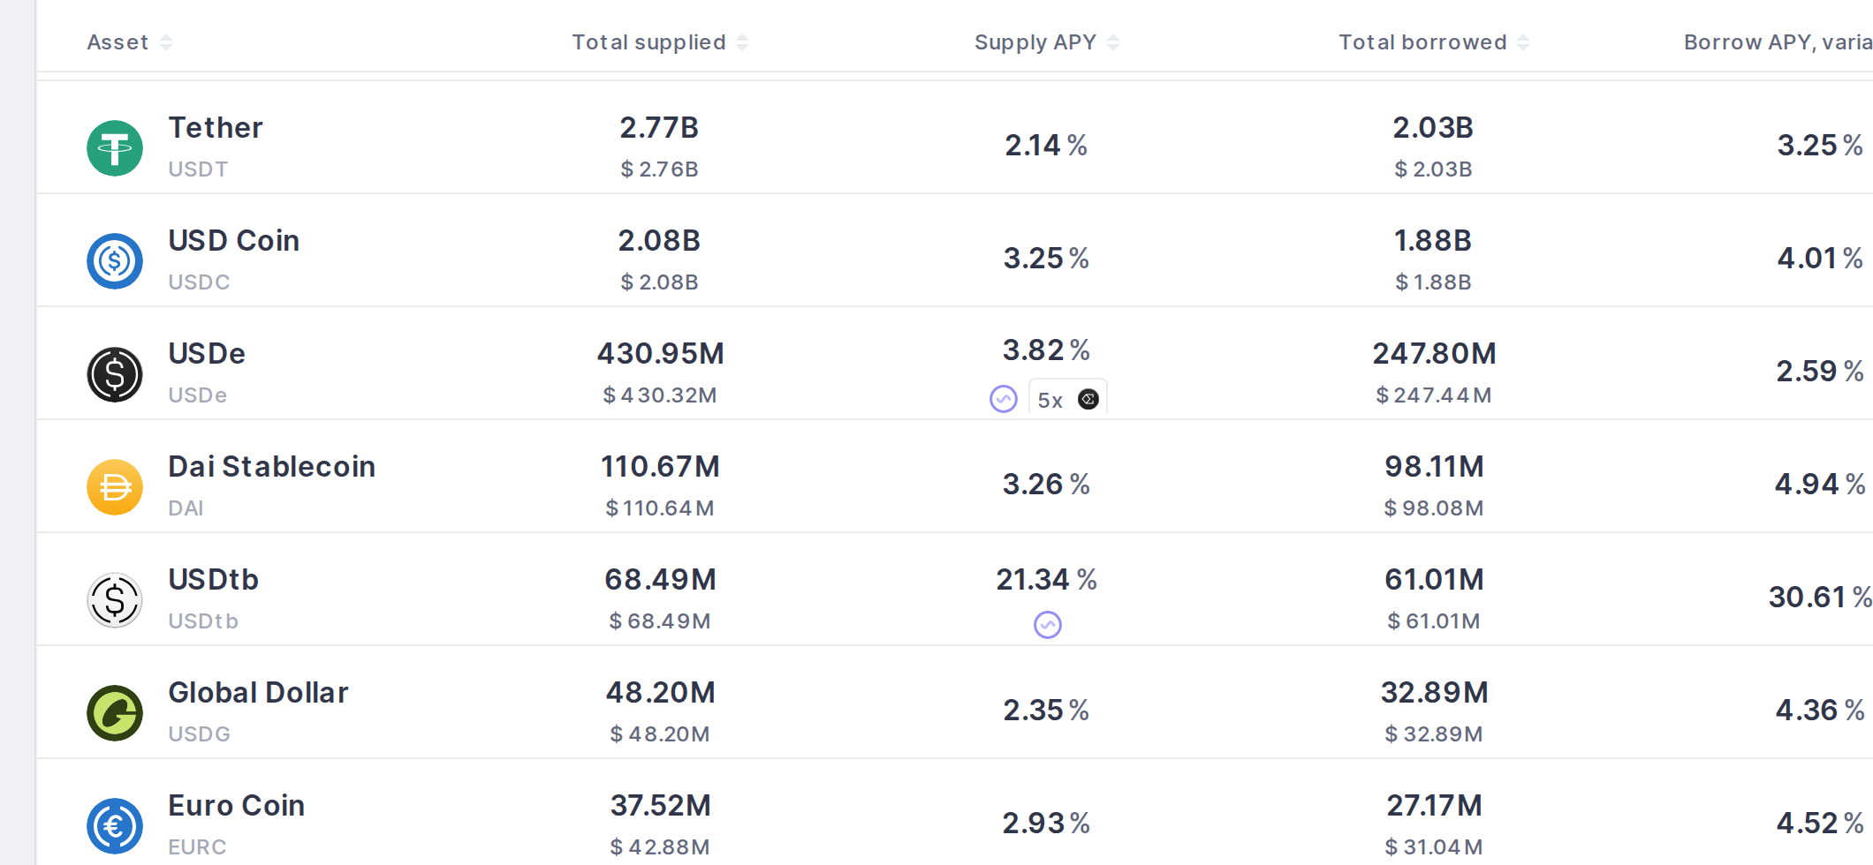The width and height of the screenshot is (1873, 865).
Task: Click Global Dollar total supplied 48.20M
Action: [x=660, y=693]
